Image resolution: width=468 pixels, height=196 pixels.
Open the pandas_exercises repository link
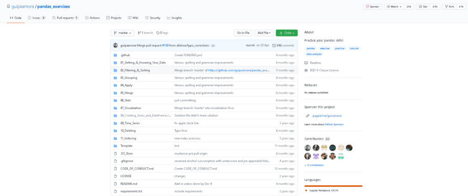pos(54,6)
